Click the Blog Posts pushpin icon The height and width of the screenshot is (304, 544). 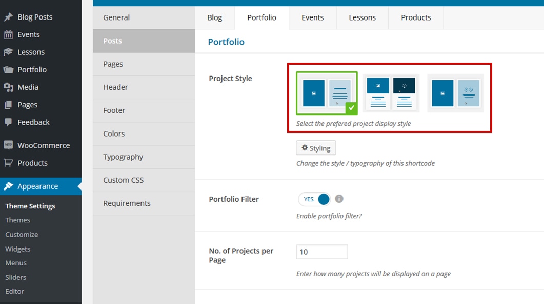[x=8, y=17]
